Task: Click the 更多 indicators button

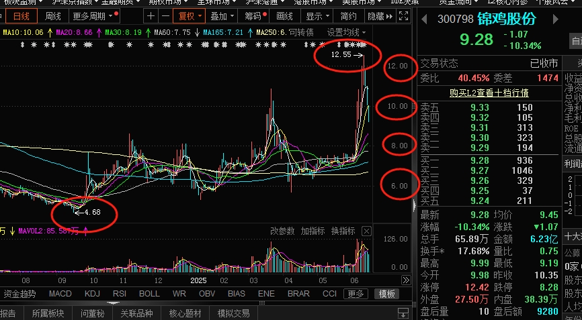Action: click(x=356, y=294)
